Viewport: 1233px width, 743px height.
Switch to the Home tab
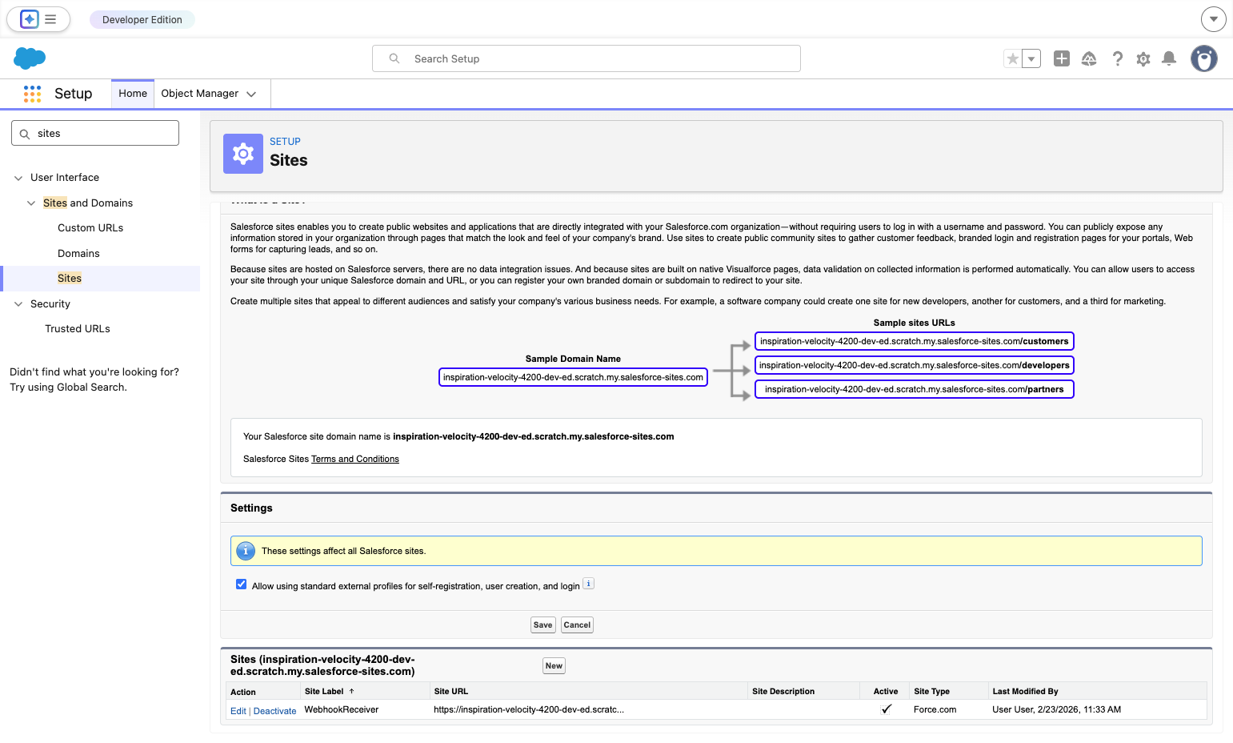click(x=133, y=94)
